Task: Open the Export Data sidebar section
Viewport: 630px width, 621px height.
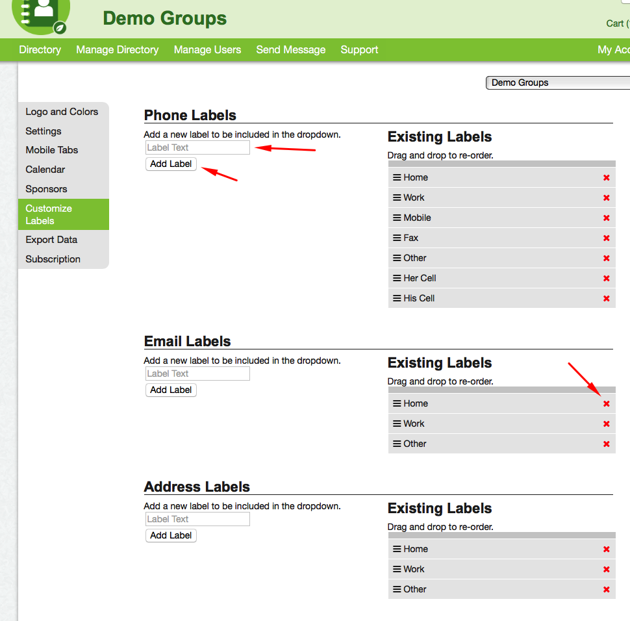Action: 51,240
